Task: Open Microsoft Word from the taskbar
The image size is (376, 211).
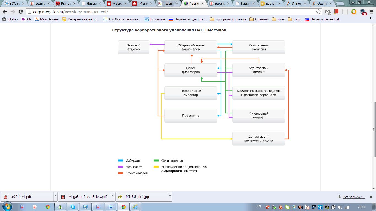Action: coord(111,207)
